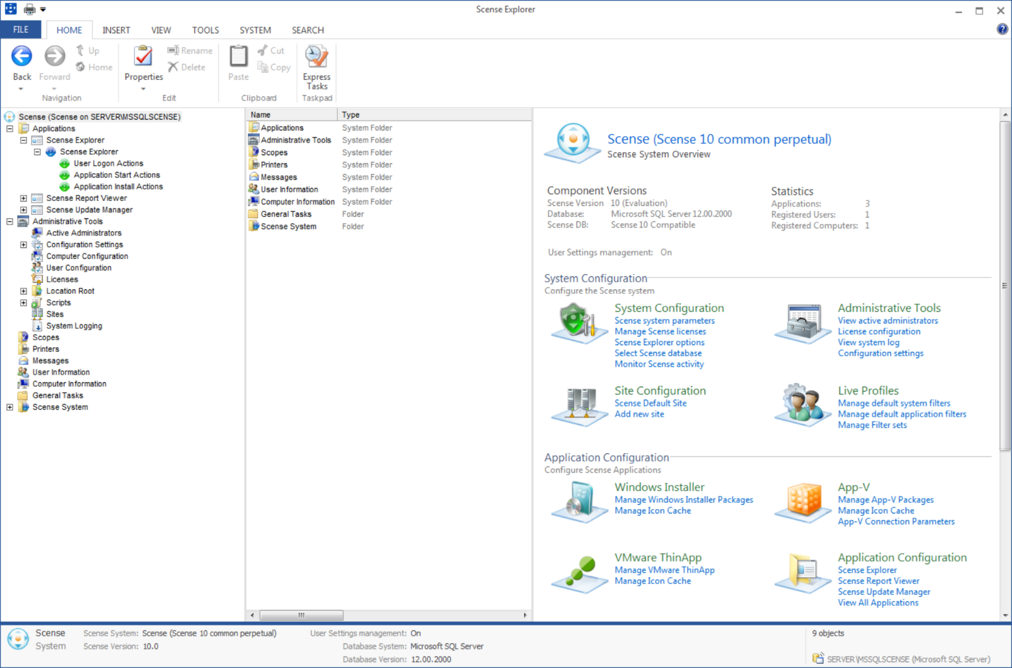Expand the Scense System tree node

point(10,407)
